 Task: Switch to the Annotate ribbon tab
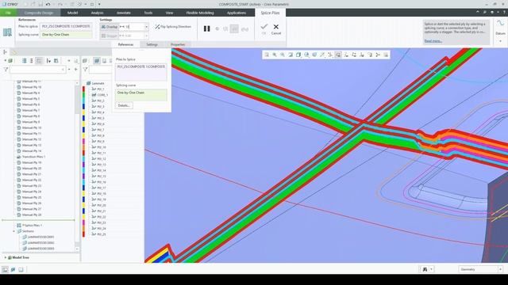(124, 13)
